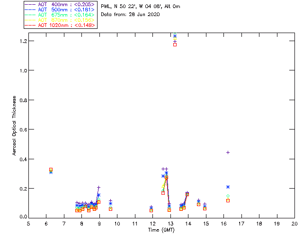Click the 'AOT 400nm : <0.205>' legend entry

click(x=60, y=4)
